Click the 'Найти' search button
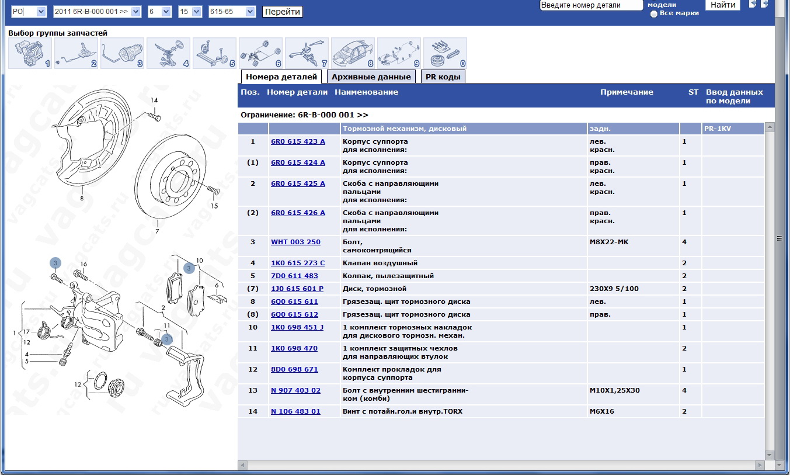The width and height of the screenshot is (790, 475). 723,5
